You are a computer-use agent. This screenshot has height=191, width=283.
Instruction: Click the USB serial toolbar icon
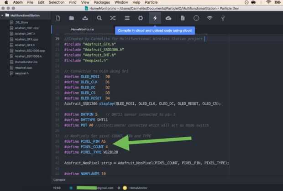[x=223, y=18]
